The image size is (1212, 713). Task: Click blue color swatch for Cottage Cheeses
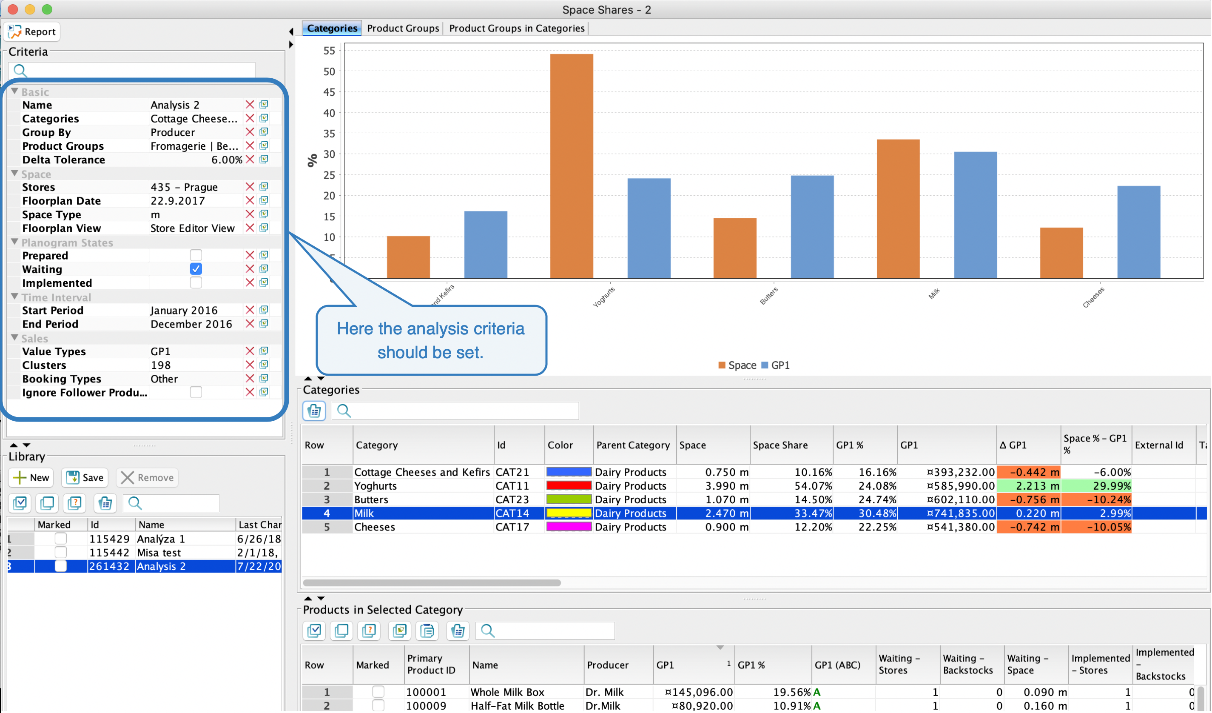point(569,473)
